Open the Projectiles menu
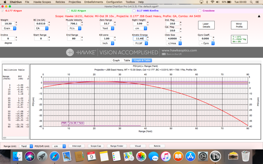The image size is (263, 164). [75, 2]
